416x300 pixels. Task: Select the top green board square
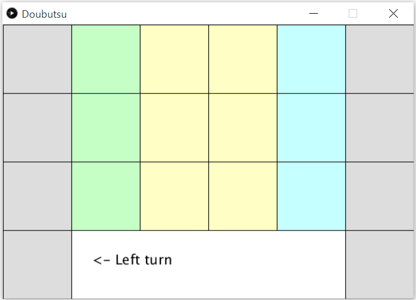[x=106, y=59]
